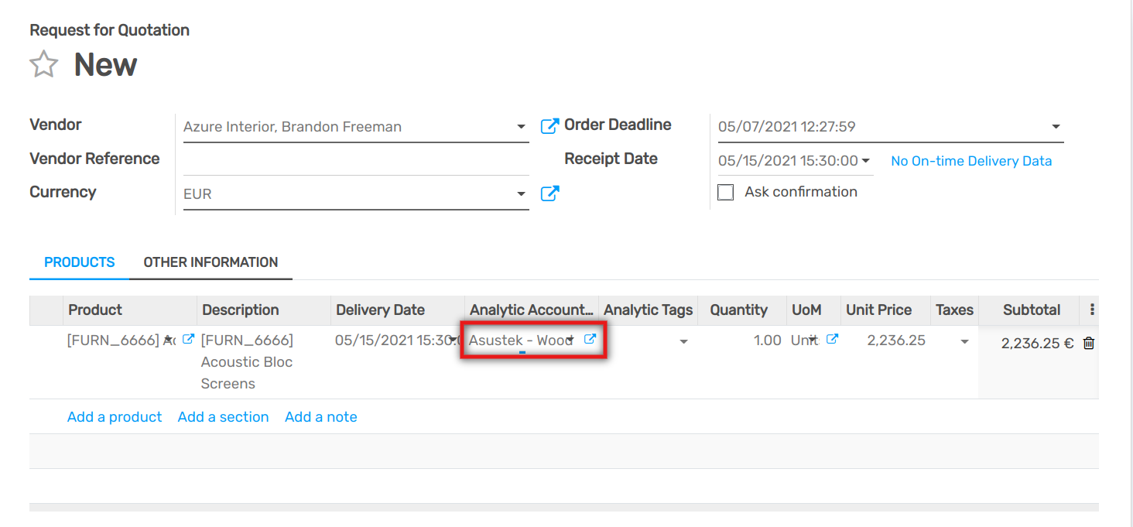Open column options three-dot menu
This screenshot has height=527, width=1133.
(x=1092, y=310)
